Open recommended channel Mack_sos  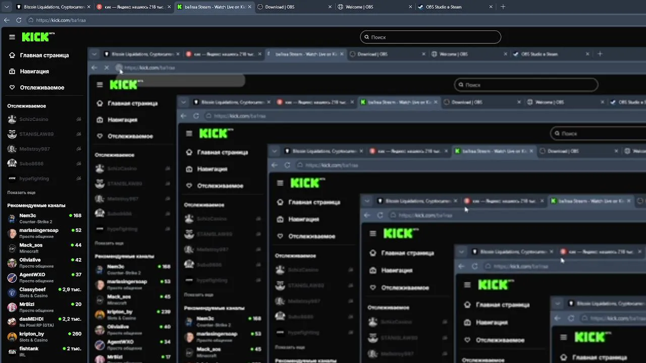coord(44,248)
